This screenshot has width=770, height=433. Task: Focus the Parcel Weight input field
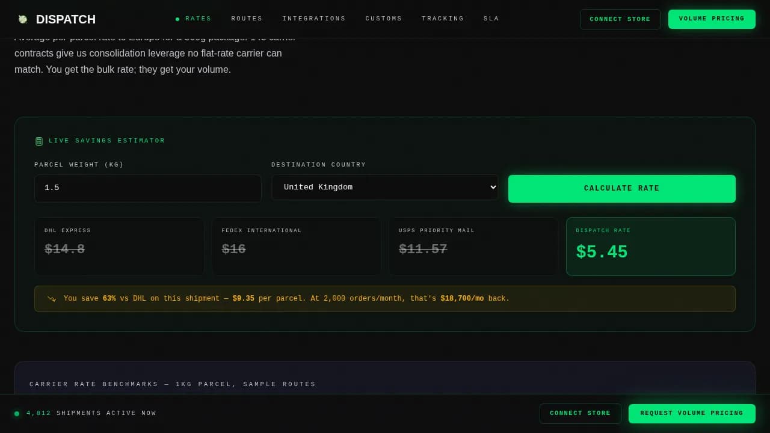[148, 188]
